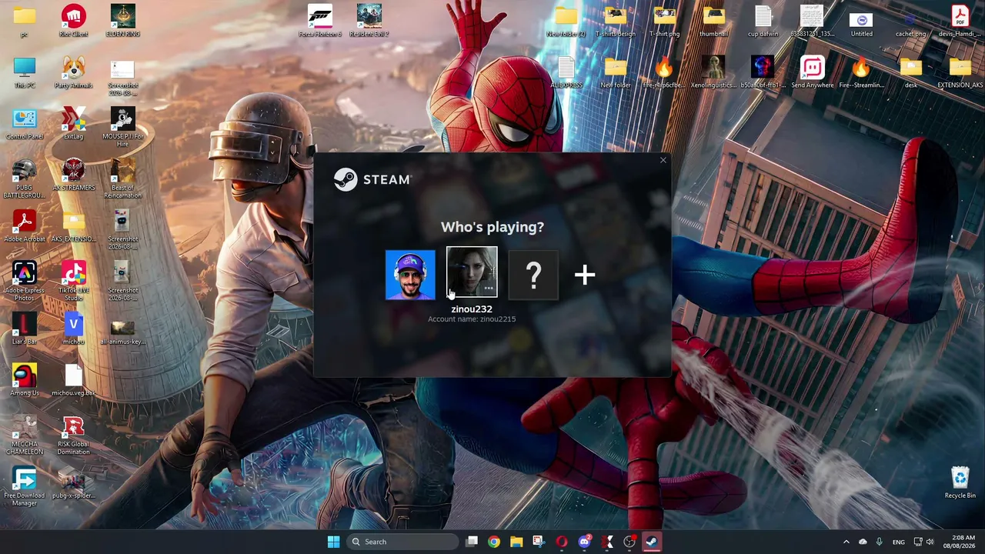The image size is (985, 554).
Task: Click the taskbar Search box
Action: coord(402,542)
